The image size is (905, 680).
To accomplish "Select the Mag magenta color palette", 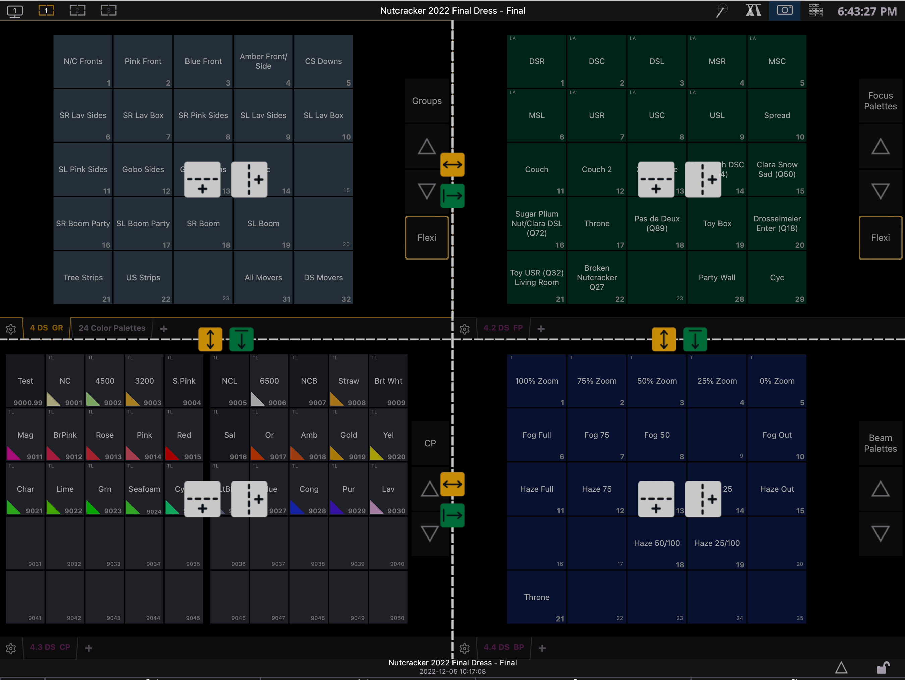I will pos(25,435).
